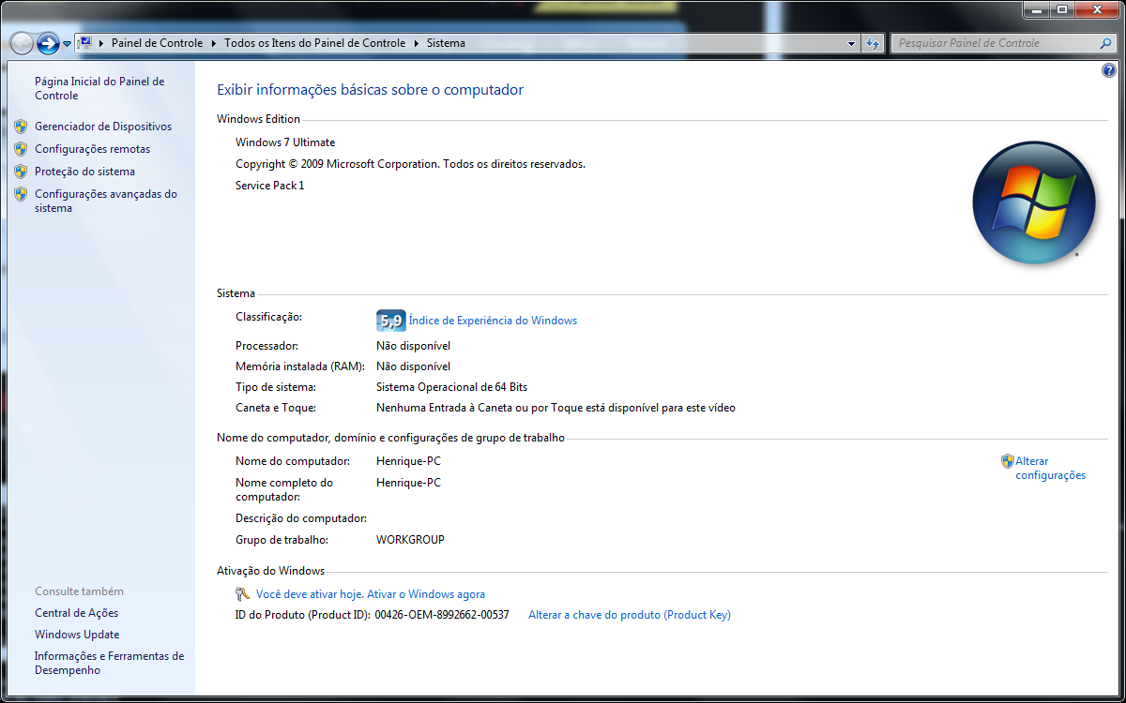
Task: Click the page heading Exibir informações básicas
Action: 370,90
